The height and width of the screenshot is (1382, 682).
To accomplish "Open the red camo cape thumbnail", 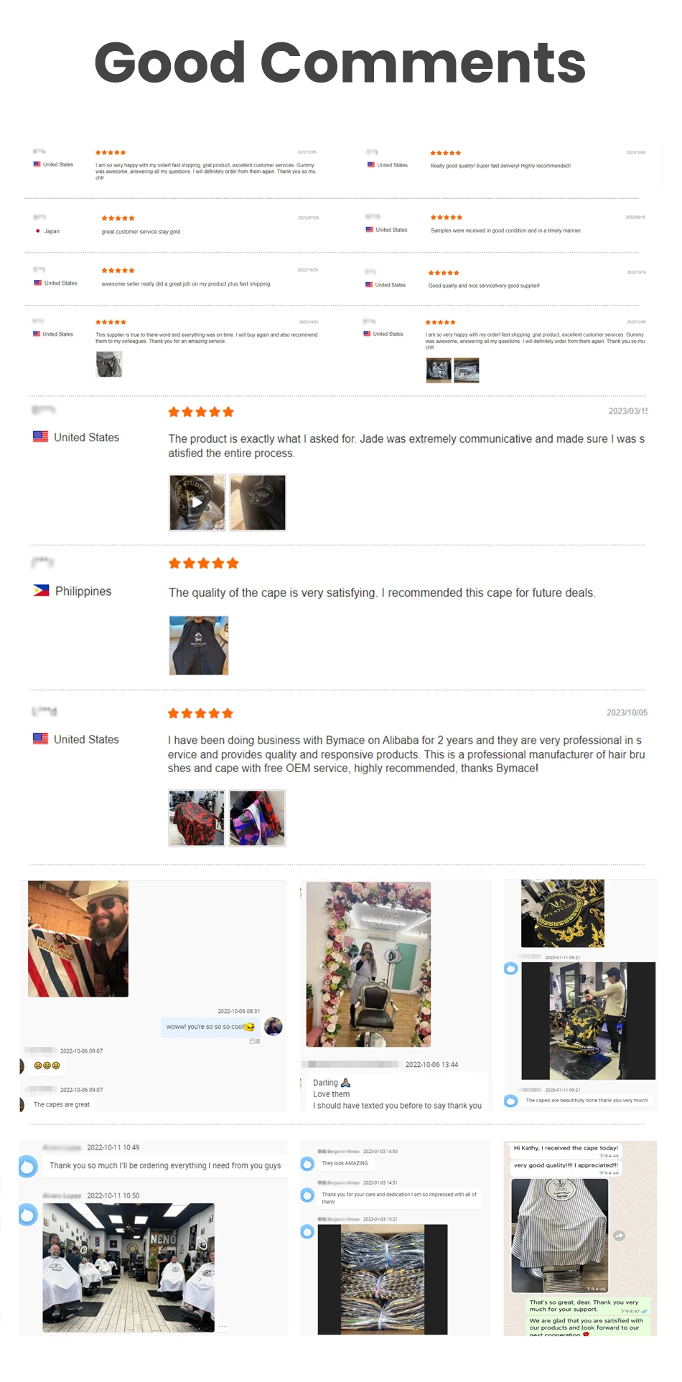I will (x=197, y=818).
